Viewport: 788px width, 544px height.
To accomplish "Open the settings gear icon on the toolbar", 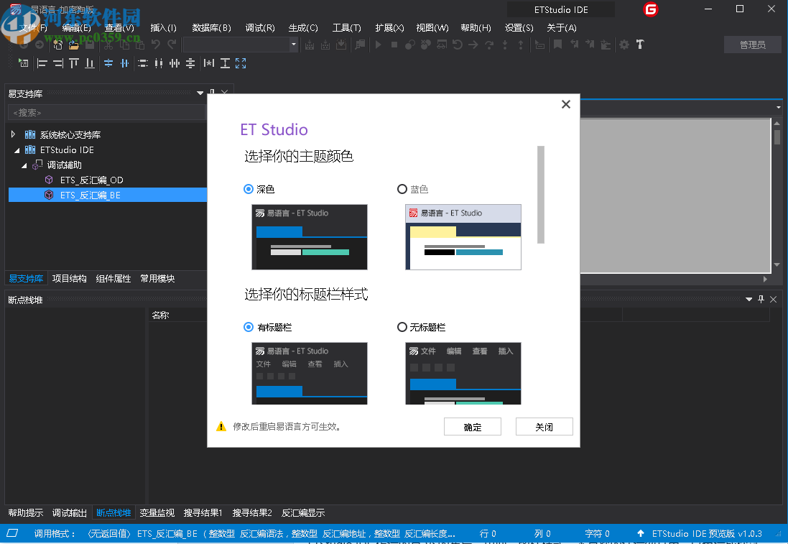I will pos(624,45).
